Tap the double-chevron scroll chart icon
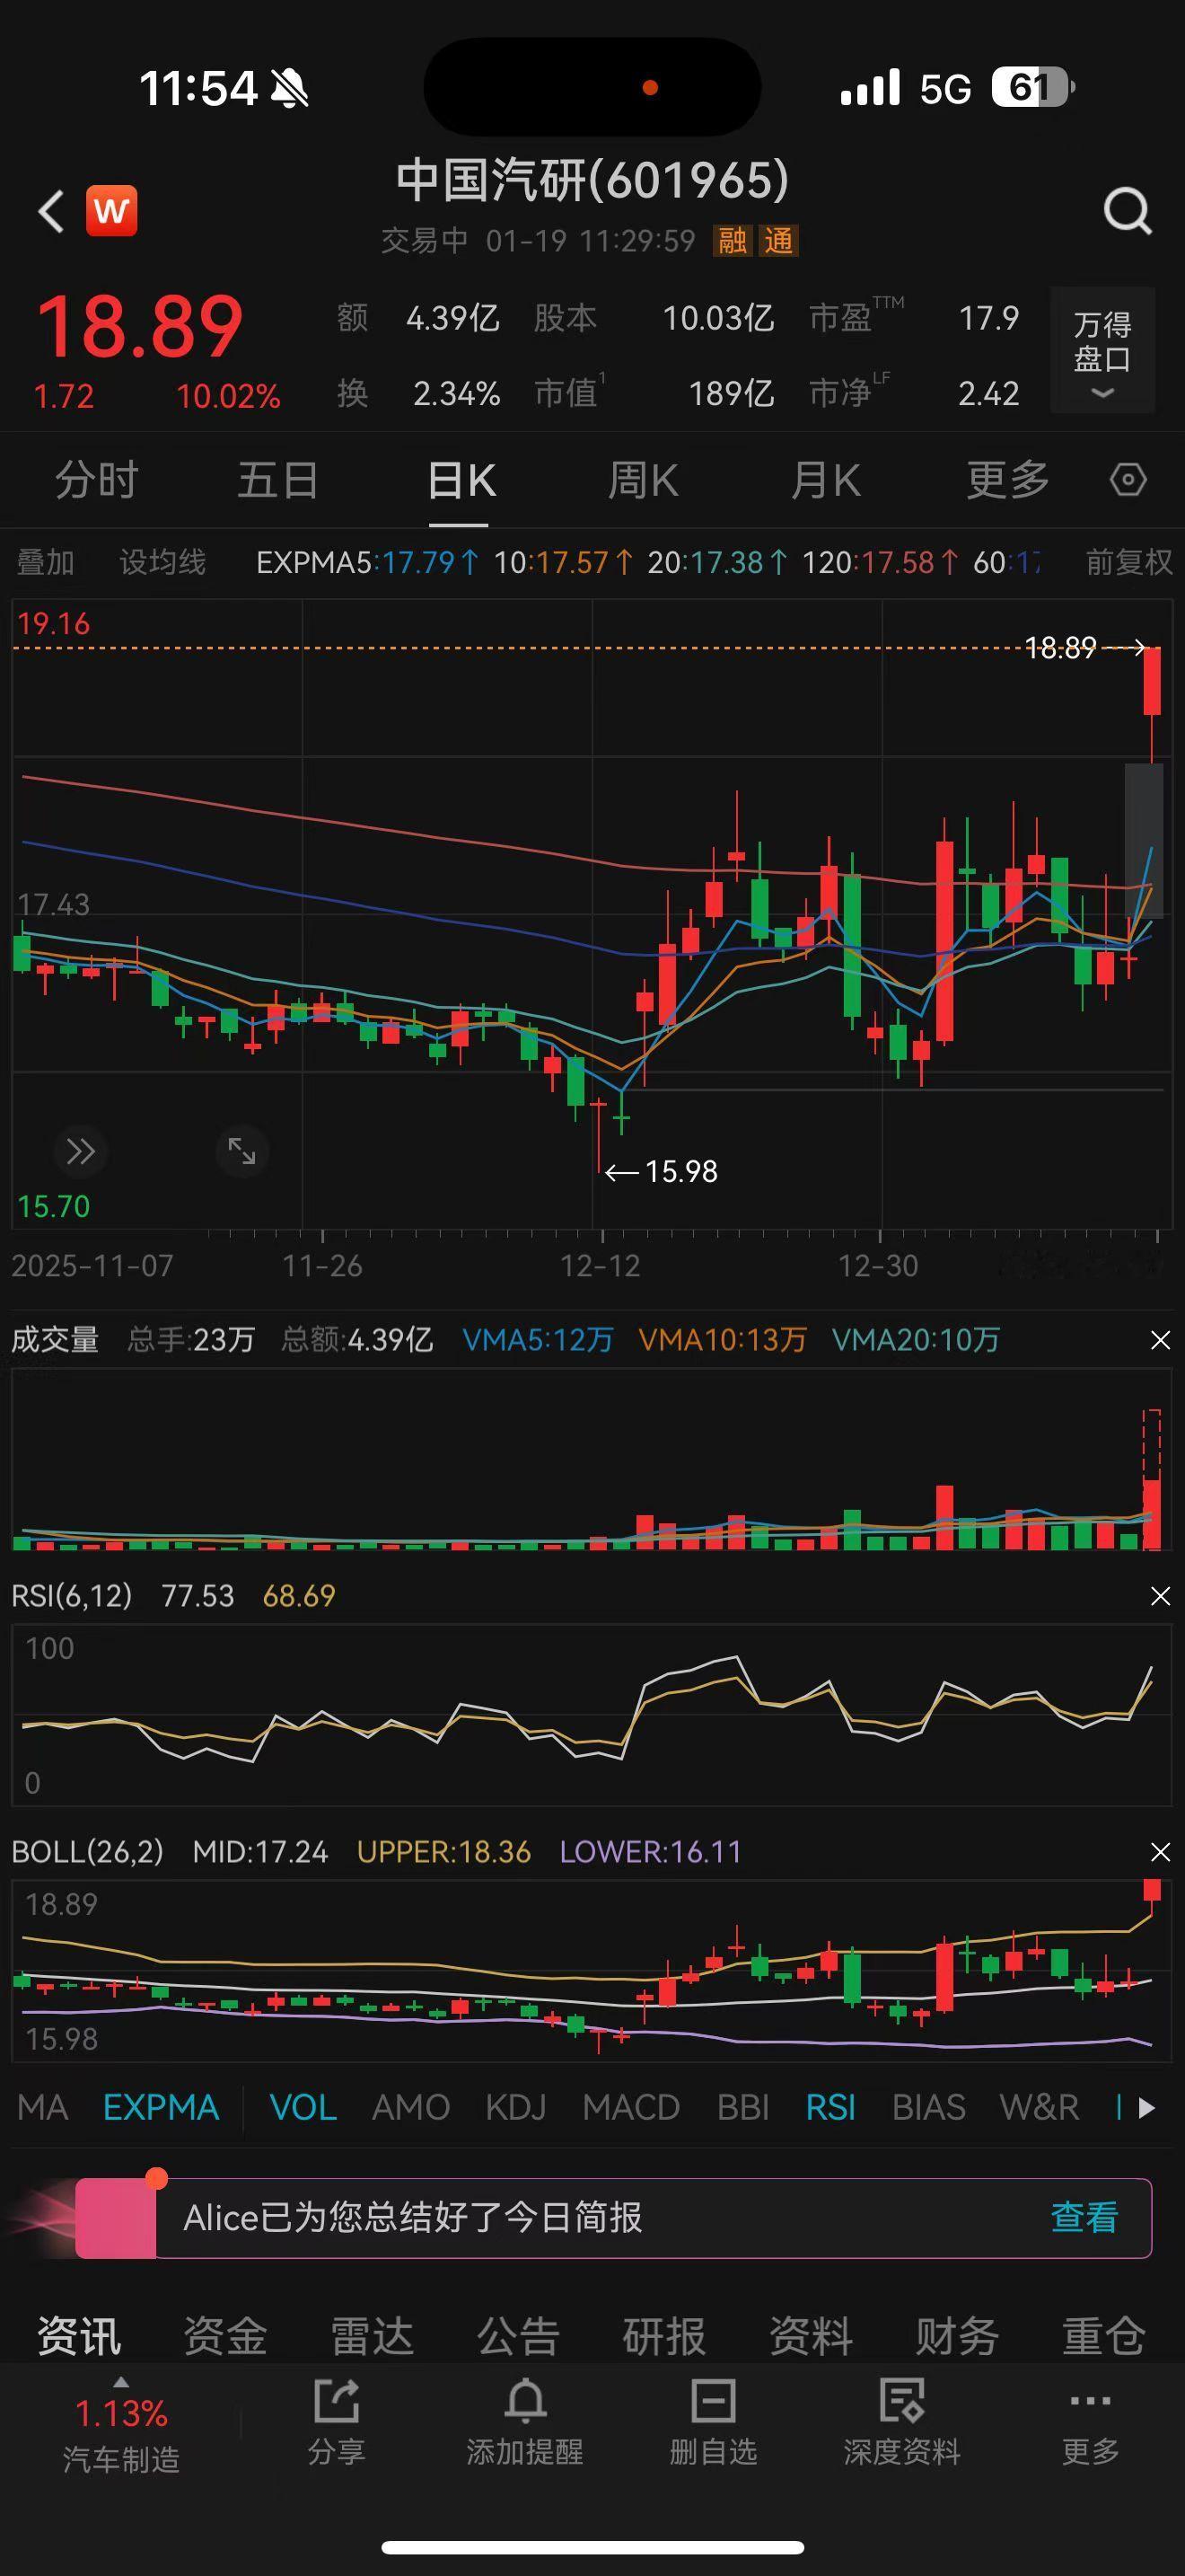 point(80,1151)
